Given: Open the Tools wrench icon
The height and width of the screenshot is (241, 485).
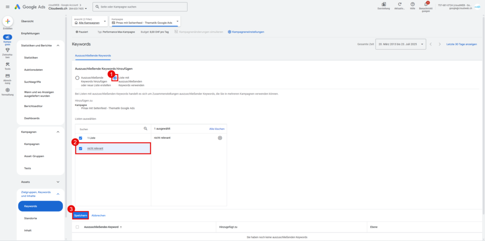Looking at the screenshot, I should tap(8, 64).
